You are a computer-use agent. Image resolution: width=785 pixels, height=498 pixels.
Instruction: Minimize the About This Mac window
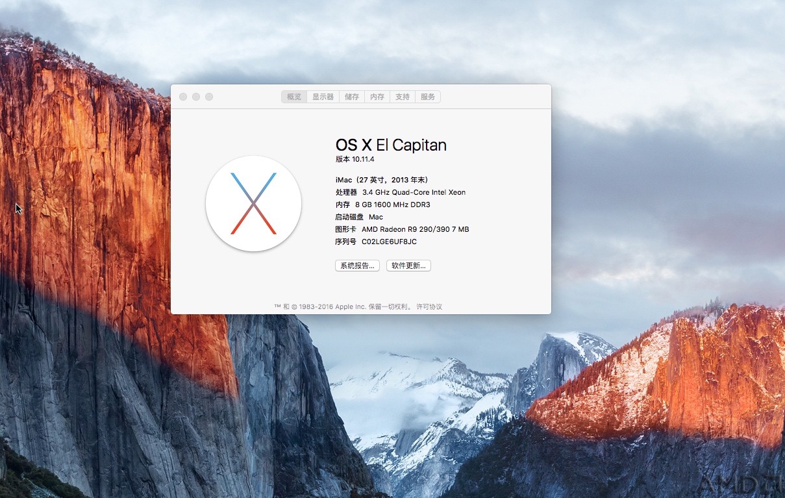pos(196,97)
